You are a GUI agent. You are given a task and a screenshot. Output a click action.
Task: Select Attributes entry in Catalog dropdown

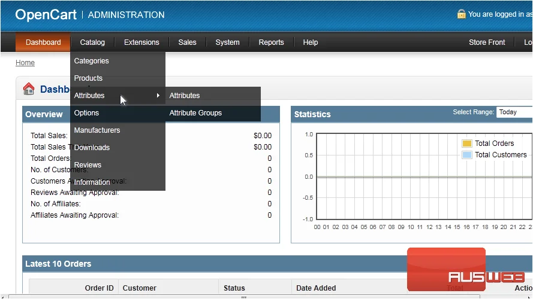tap(118, 96)
